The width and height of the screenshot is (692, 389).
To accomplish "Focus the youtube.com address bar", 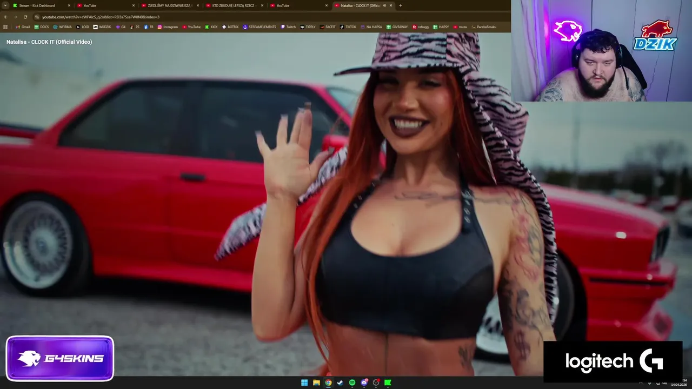I will click(x=270, y=17).
